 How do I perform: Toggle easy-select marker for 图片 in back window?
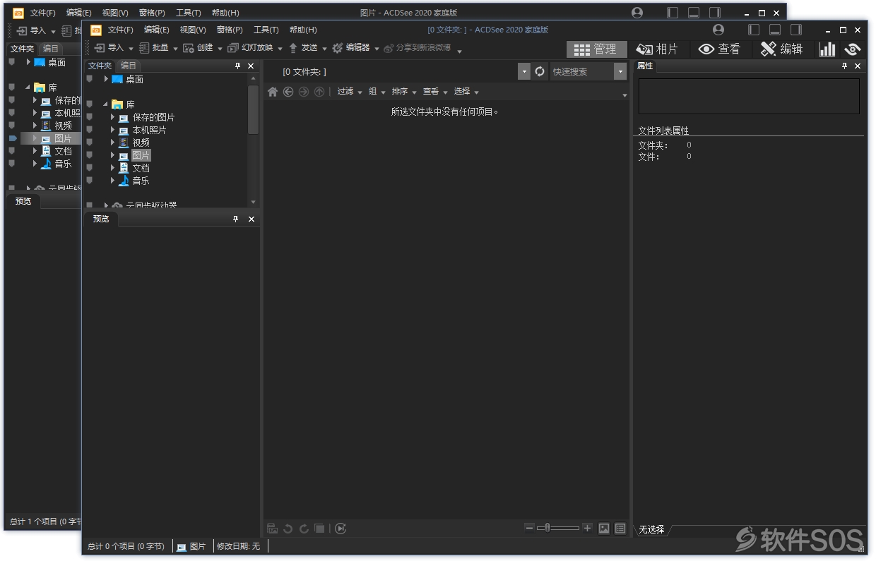[12, 138]
